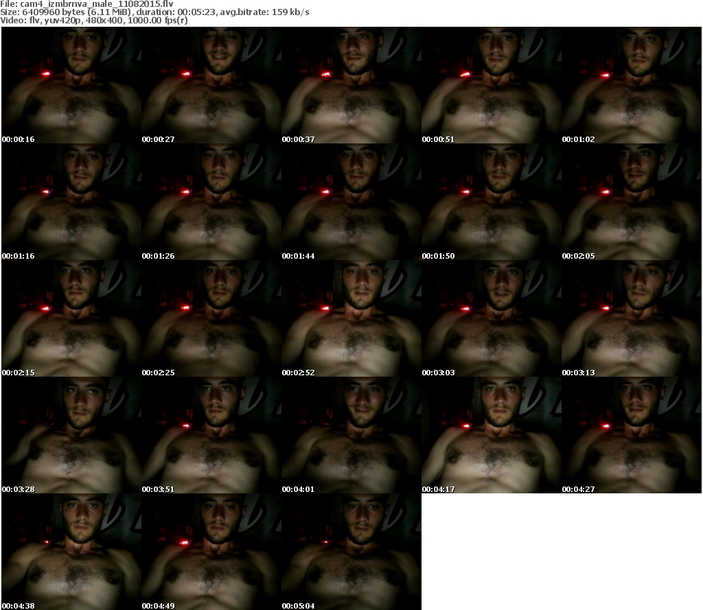
Task: Select the thumbnail frame at 00:00:16
Action: (71, 85)
